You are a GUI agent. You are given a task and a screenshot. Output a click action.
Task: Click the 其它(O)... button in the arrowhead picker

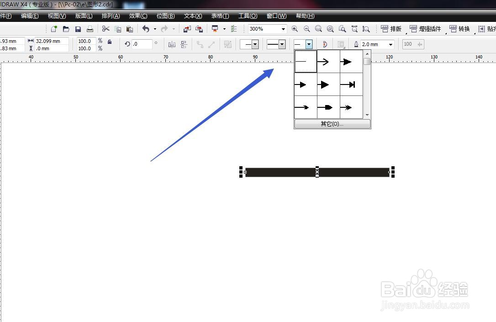point(332,124)
